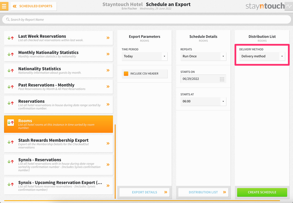Open chevron for Past Reservations - Monthly
This screenshot has width=293, height=203.
108,87
